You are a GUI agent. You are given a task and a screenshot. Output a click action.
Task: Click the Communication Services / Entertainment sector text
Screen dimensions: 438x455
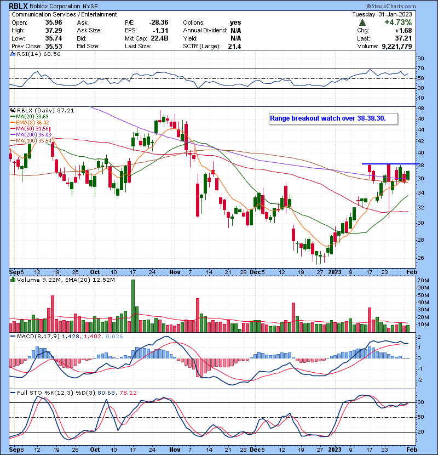(x=64, y=14)
